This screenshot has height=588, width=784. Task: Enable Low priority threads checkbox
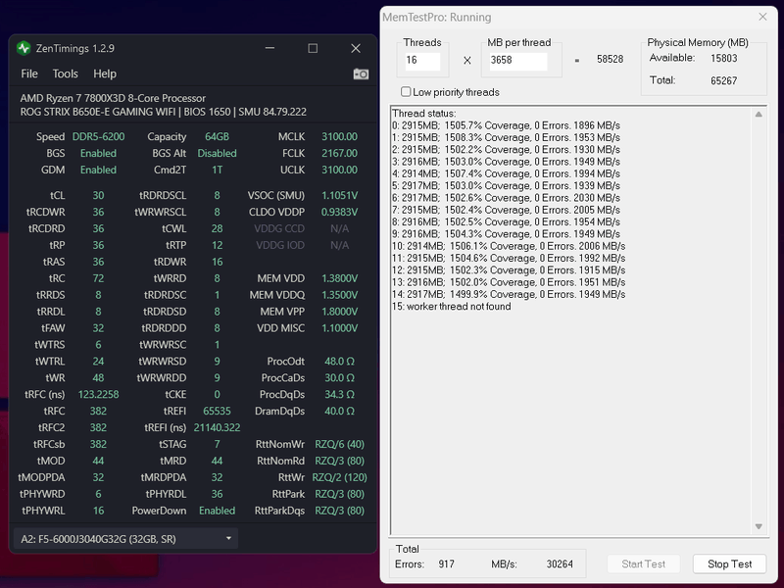pyautogui.click(x=406, y=91)
